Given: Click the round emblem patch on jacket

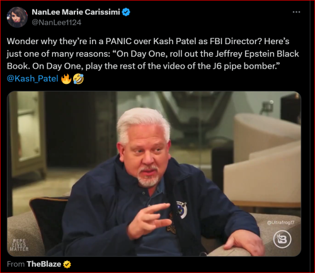Looking at the screenshot, I should [x=181, y=209].
